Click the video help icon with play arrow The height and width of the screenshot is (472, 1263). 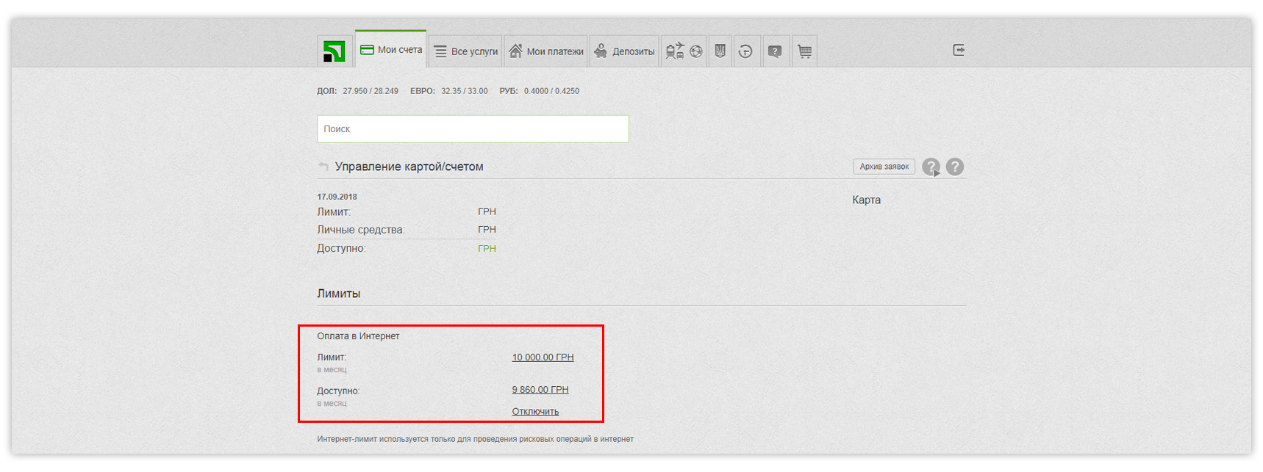pyautogui.click(x=931, y=167)
